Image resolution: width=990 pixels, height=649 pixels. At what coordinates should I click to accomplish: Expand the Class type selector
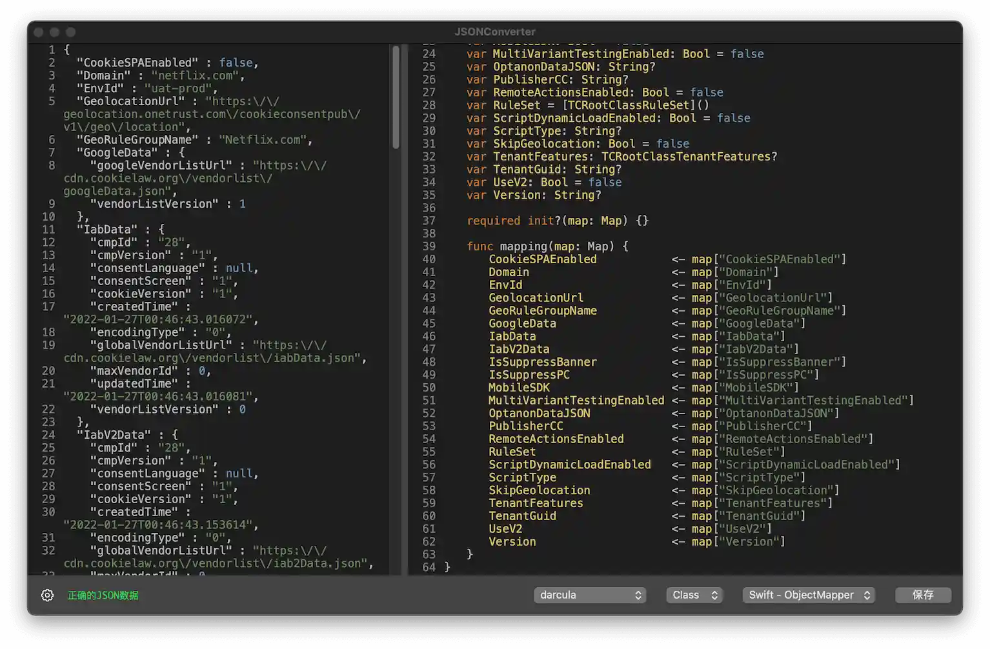tap(694, 595)
